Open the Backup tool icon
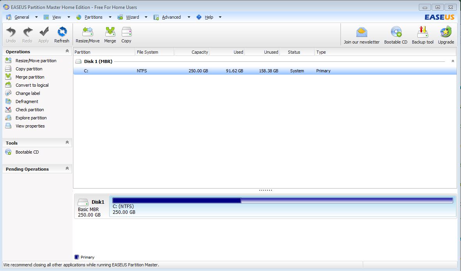 [422, 32]
